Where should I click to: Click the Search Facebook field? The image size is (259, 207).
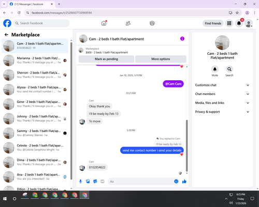[x=41, y=23]
